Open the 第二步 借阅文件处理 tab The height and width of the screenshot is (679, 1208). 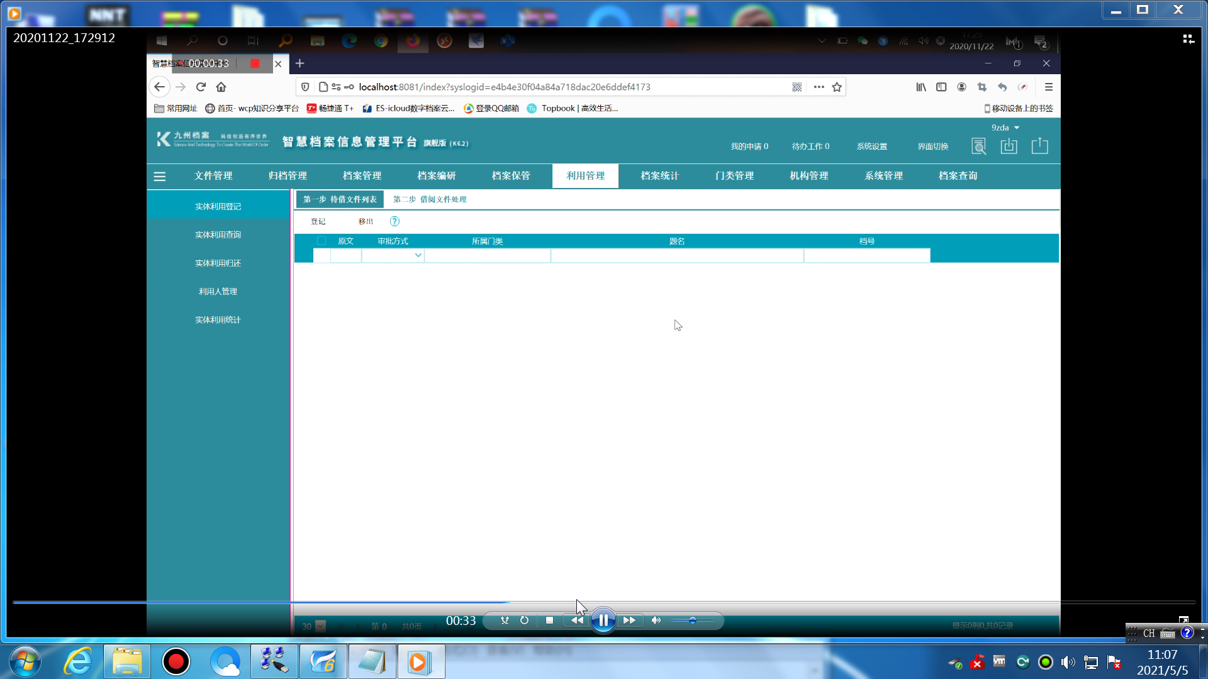(x=430, y=199)
